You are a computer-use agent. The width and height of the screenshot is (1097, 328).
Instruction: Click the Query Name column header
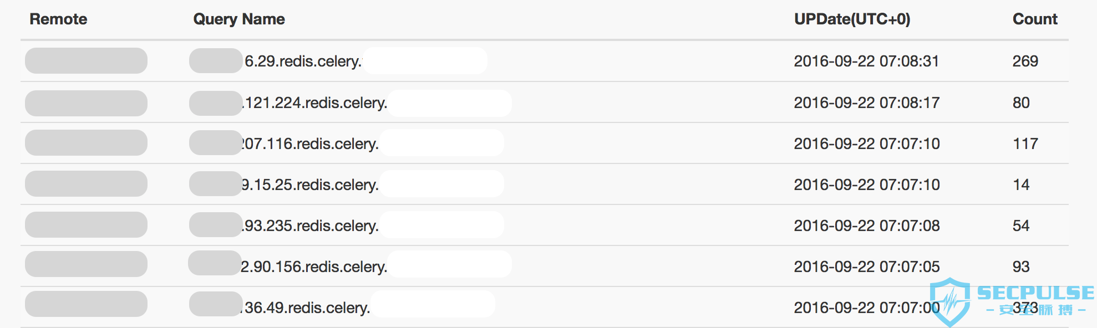coord(239,19)
